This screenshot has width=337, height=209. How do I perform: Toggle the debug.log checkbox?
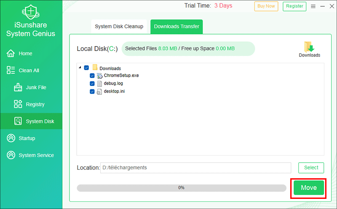92,83
